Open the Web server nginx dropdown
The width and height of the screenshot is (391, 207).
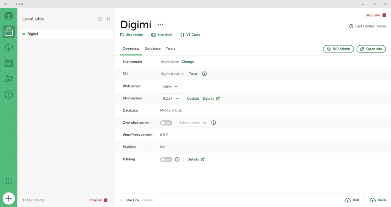(170, 86)
